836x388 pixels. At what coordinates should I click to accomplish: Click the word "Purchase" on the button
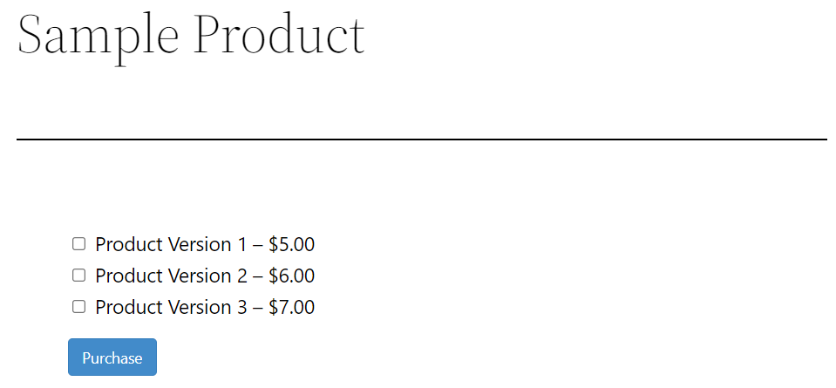[x=112, y=357]
